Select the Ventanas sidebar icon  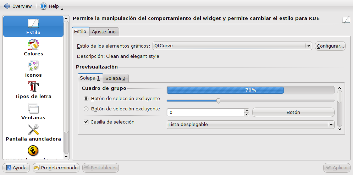tap(33, 108)
